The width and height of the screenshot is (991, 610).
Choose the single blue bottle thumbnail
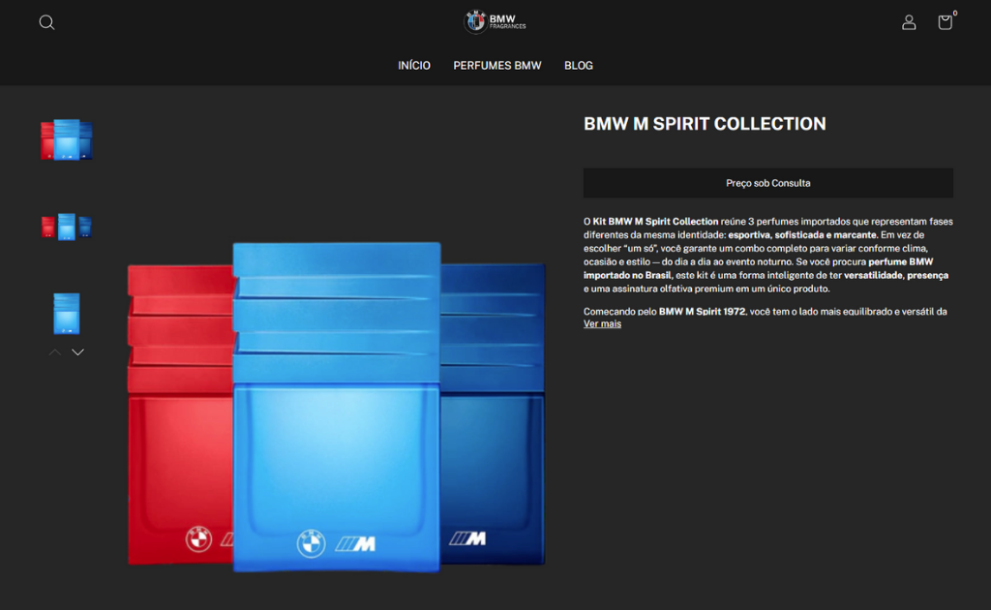click(x=67, y=313)
